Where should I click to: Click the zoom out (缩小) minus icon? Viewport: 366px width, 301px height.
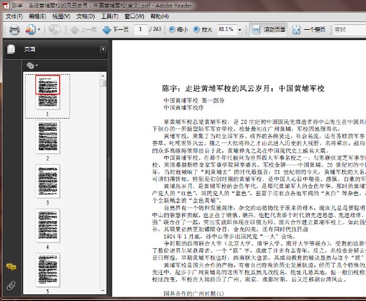pyautogui.click(x=172, y=30)
